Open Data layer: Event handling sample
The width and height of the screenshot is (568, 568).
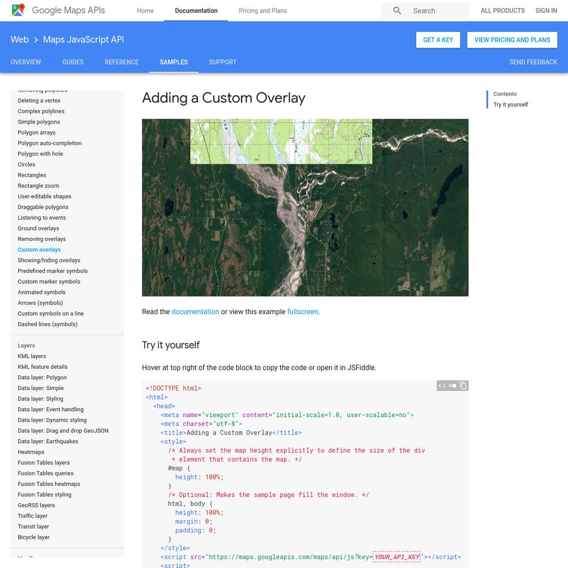coord(51,410)
